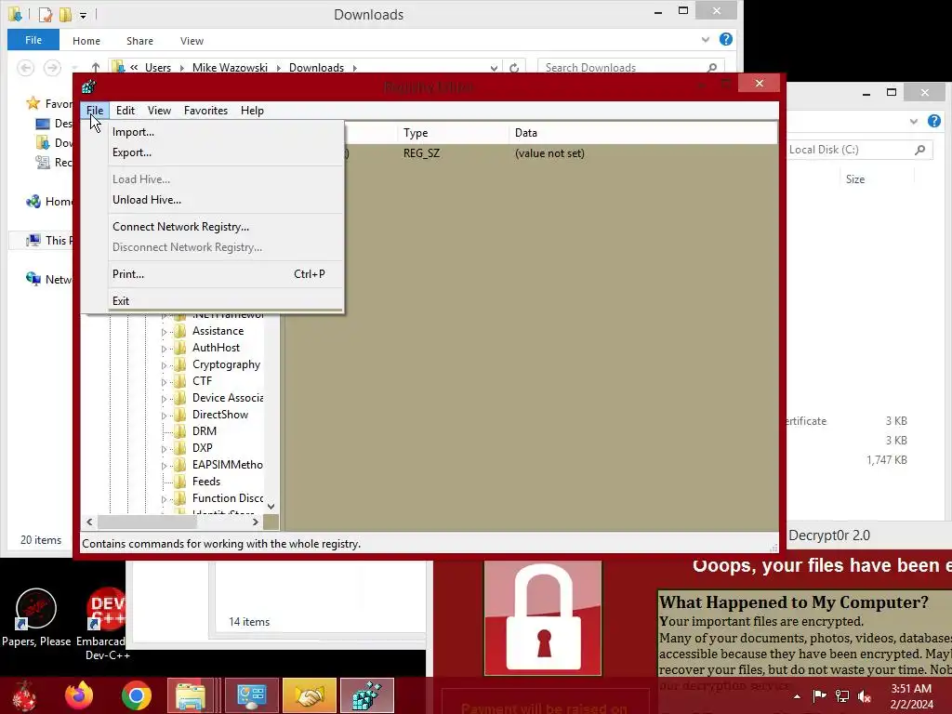
Task: Expand the Cryptography registry key
Action: coord(164,365)
